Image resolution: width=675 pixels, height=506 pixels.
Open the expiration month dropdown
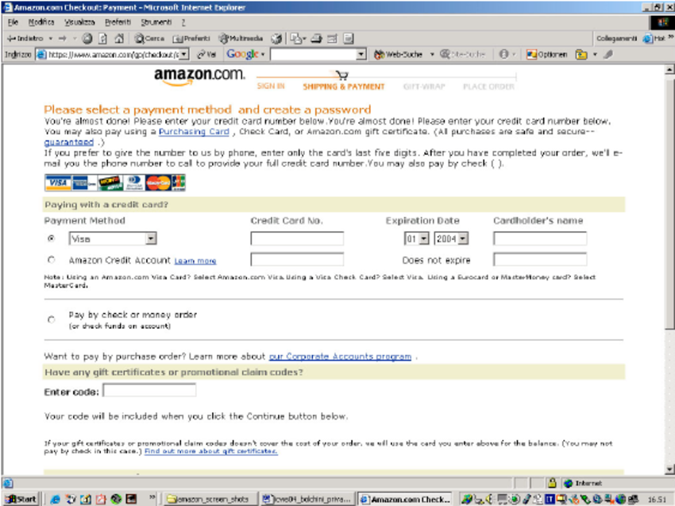pyautogui.click(x=416, y=238)
